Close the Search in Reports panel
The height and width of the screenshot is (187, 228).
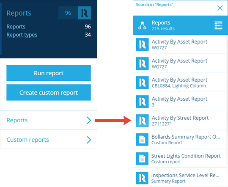point(220,8)
